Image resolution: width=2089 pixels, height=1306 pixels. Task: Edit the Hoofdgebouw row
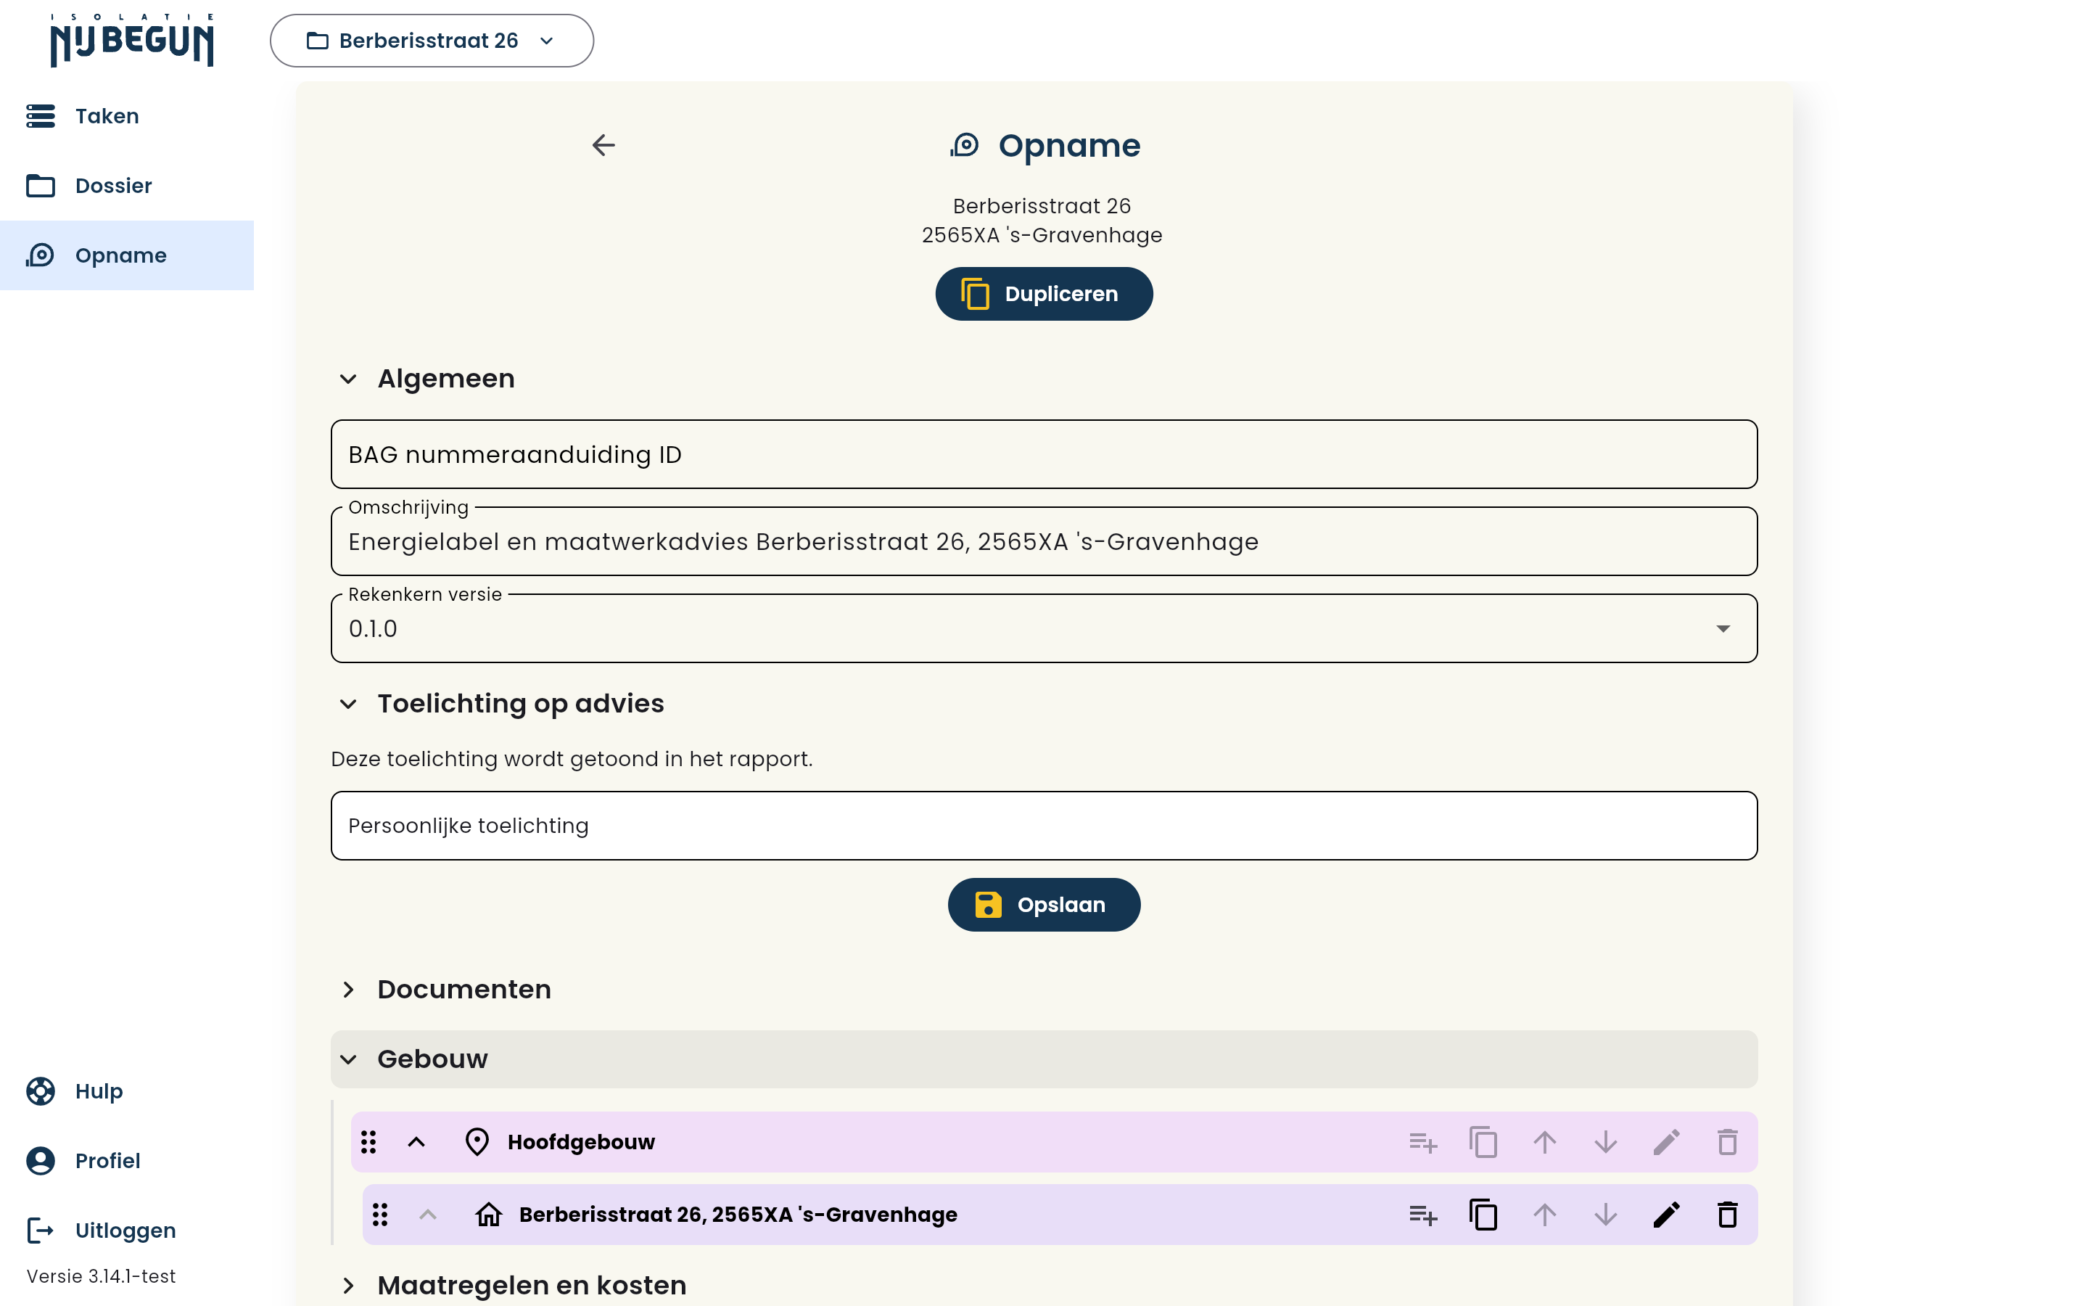[x=1666, y=1142]
